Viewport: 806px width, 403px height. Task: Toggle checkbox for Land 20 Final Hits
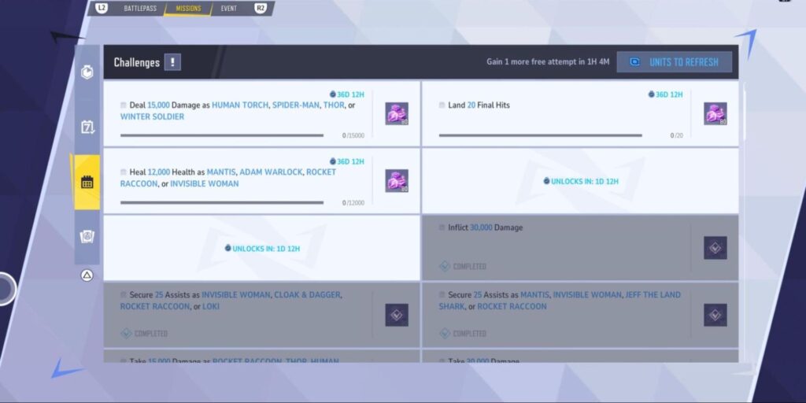tap(442, 105)
